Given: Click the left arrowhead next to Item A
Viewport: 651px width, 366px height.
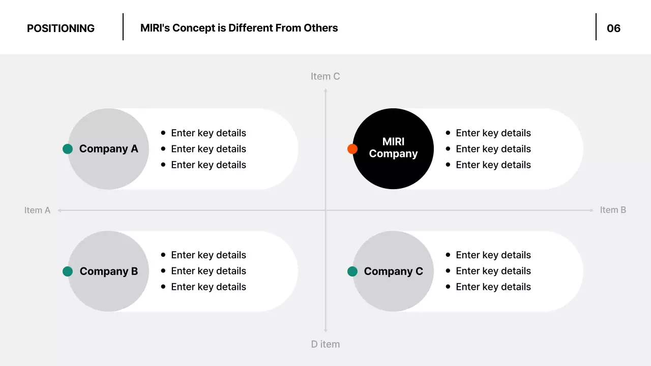Looking at the screenshot, I should pos(60,210).
